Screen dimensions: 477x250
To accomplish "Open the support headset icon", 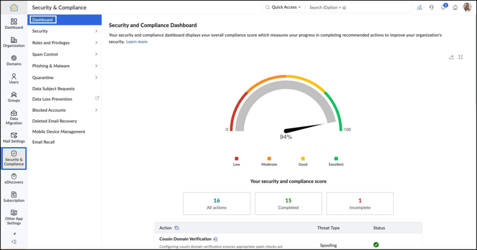I will 431,7.
